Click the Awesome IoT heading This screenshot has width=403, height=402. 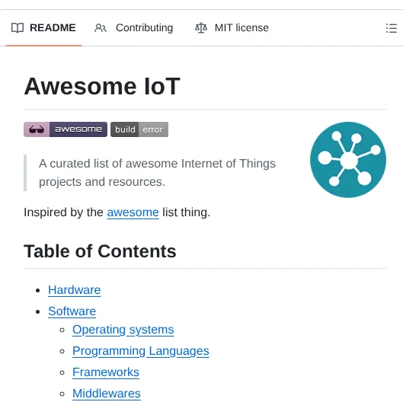102,86
